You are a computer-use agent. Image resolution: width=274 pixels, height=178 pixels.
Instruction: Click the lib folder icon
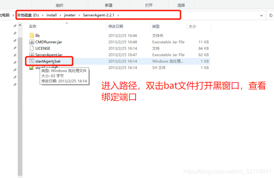click(32, 35)
